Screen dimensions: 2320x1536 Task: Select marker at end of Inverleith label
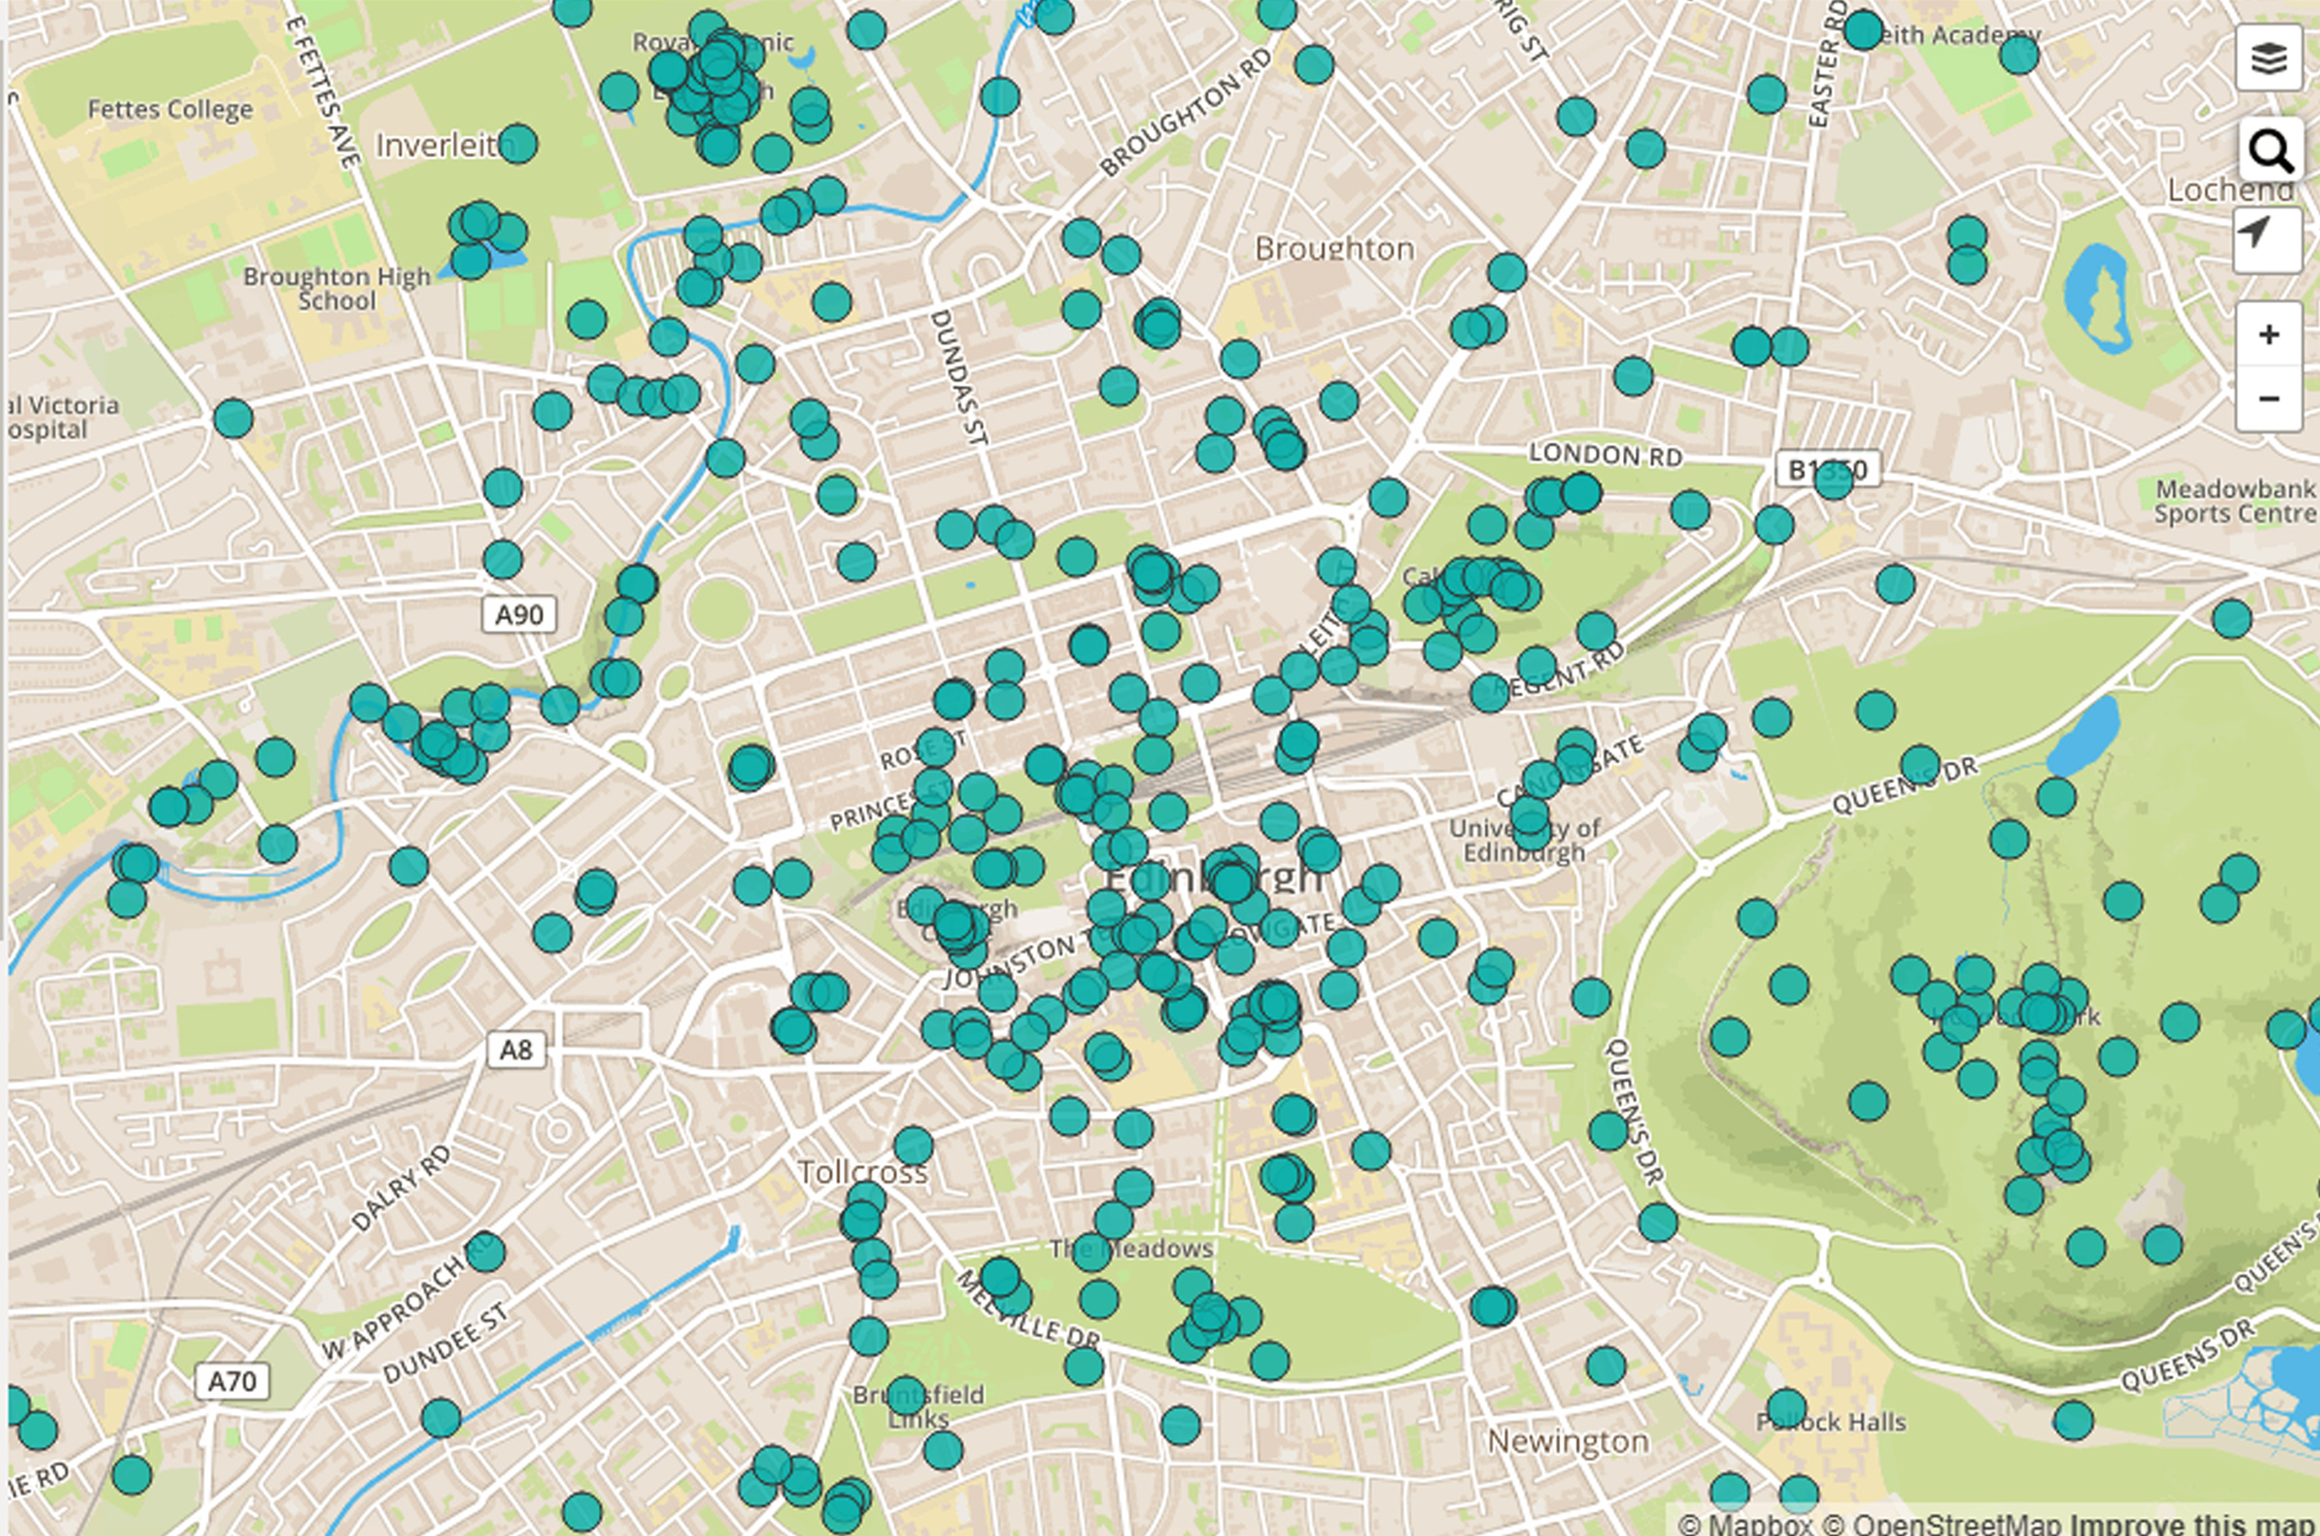(x=518, y=144)
